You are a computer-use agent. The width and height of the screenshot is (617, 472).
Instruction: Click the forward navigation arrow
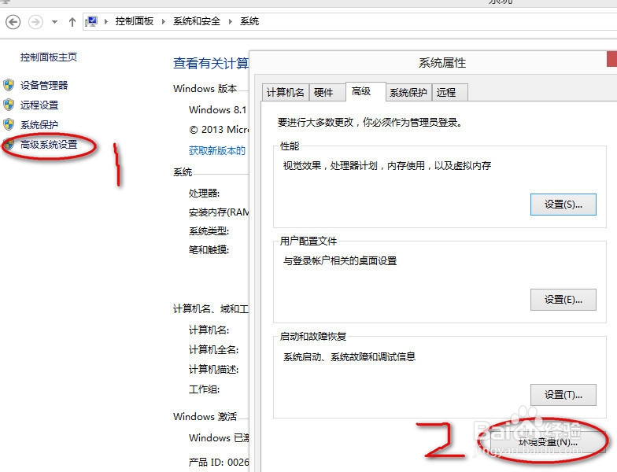click(x=35, y=22)
